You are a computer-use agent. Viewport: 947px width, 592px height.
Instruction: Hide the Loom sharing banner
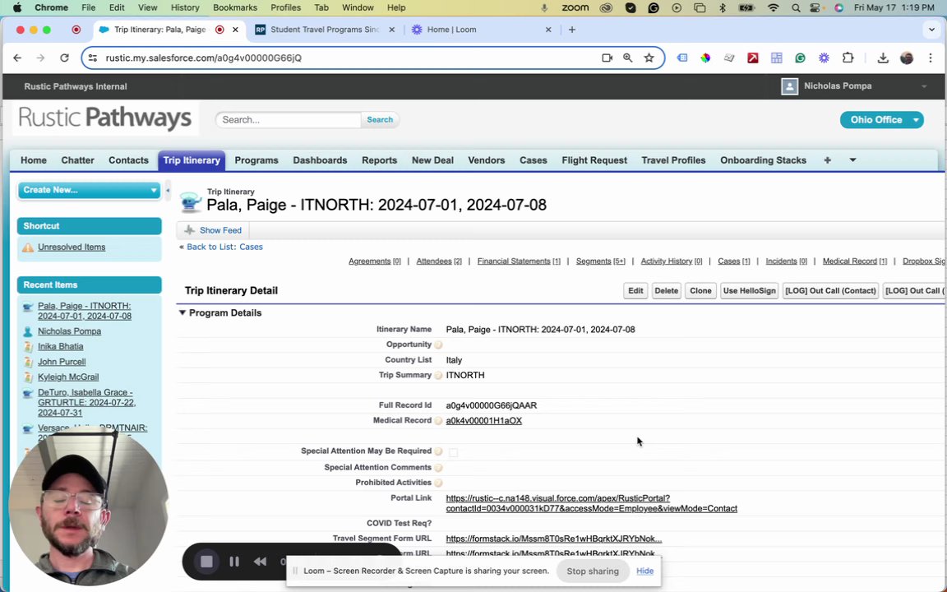coord(644,571)
